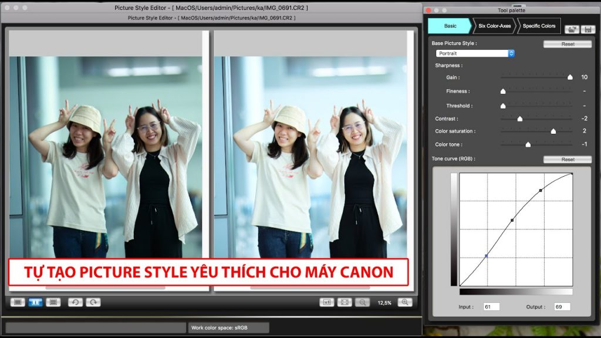Click the zoom in magnifier icon

tap(405, 302)
